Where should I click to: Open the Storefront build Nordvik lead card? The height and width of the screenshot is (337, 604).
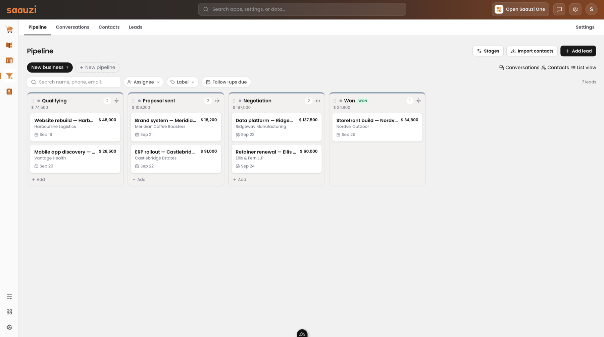[377, 127]
